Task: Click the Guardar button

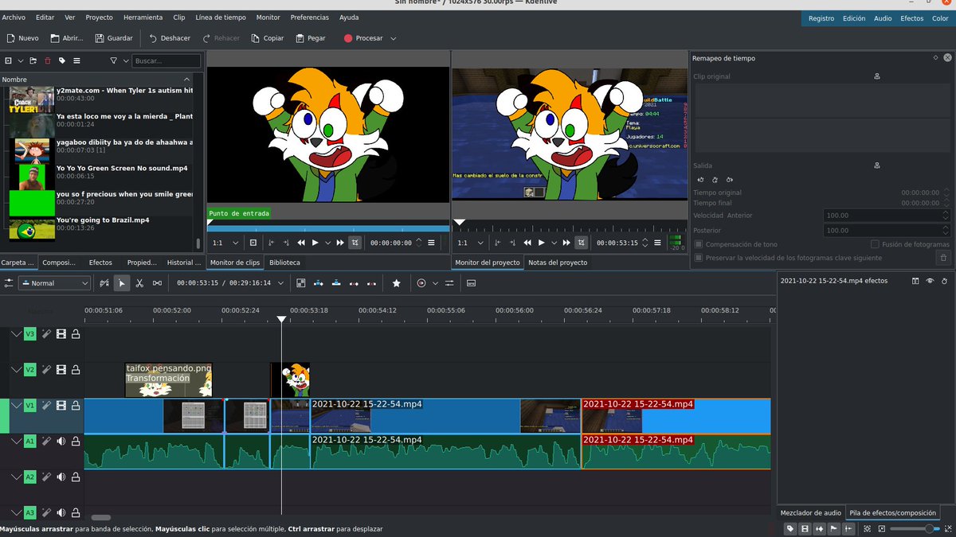Action: click(x=113, y=38)
